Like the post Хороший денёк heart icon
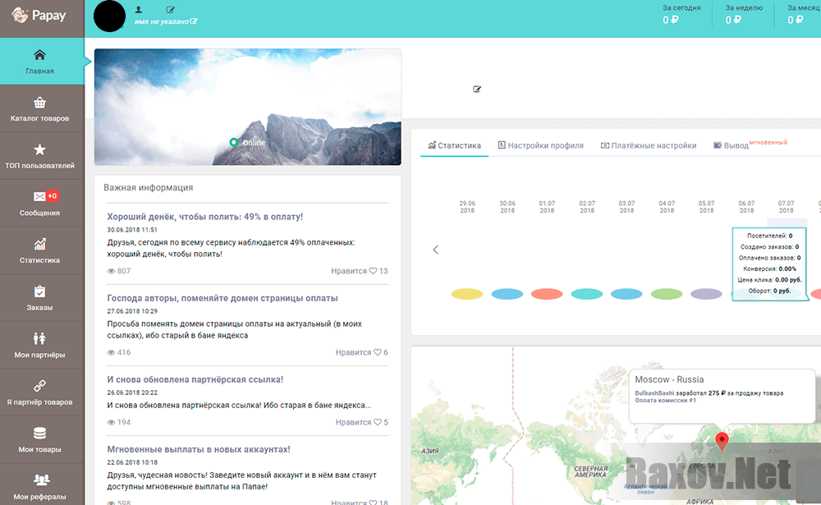Viewport: 821px width, 505px height. [373, 271]
